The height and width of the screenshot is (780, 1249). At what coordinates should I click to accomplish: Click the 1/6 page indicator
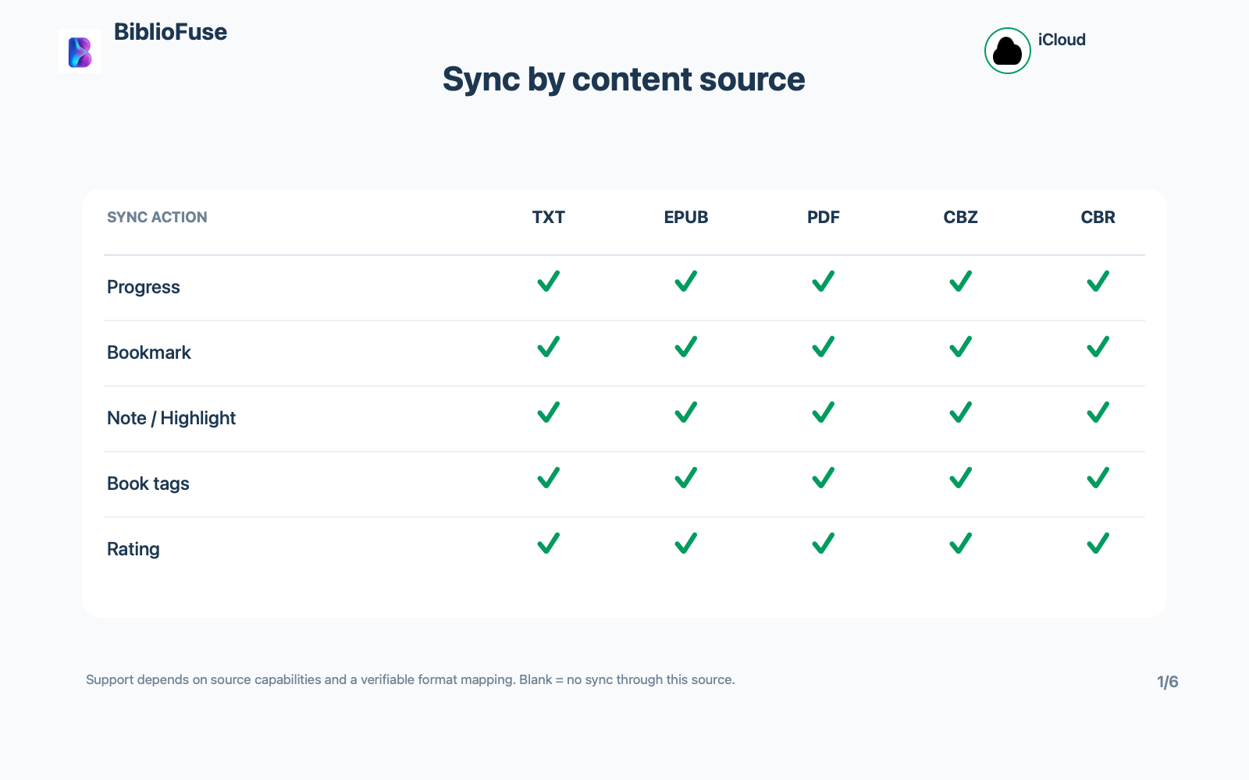pyautogui.click(x=1168, y=682)
